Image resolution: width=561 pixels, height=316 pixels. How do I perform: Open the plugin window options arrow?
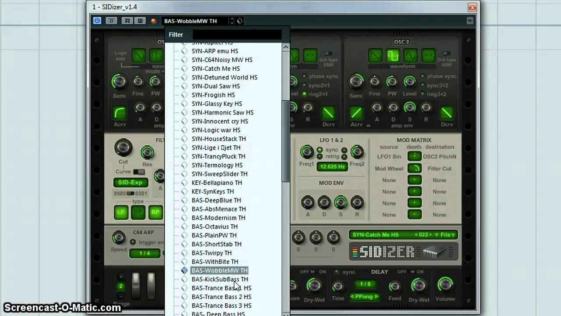[x=469, y=21]
